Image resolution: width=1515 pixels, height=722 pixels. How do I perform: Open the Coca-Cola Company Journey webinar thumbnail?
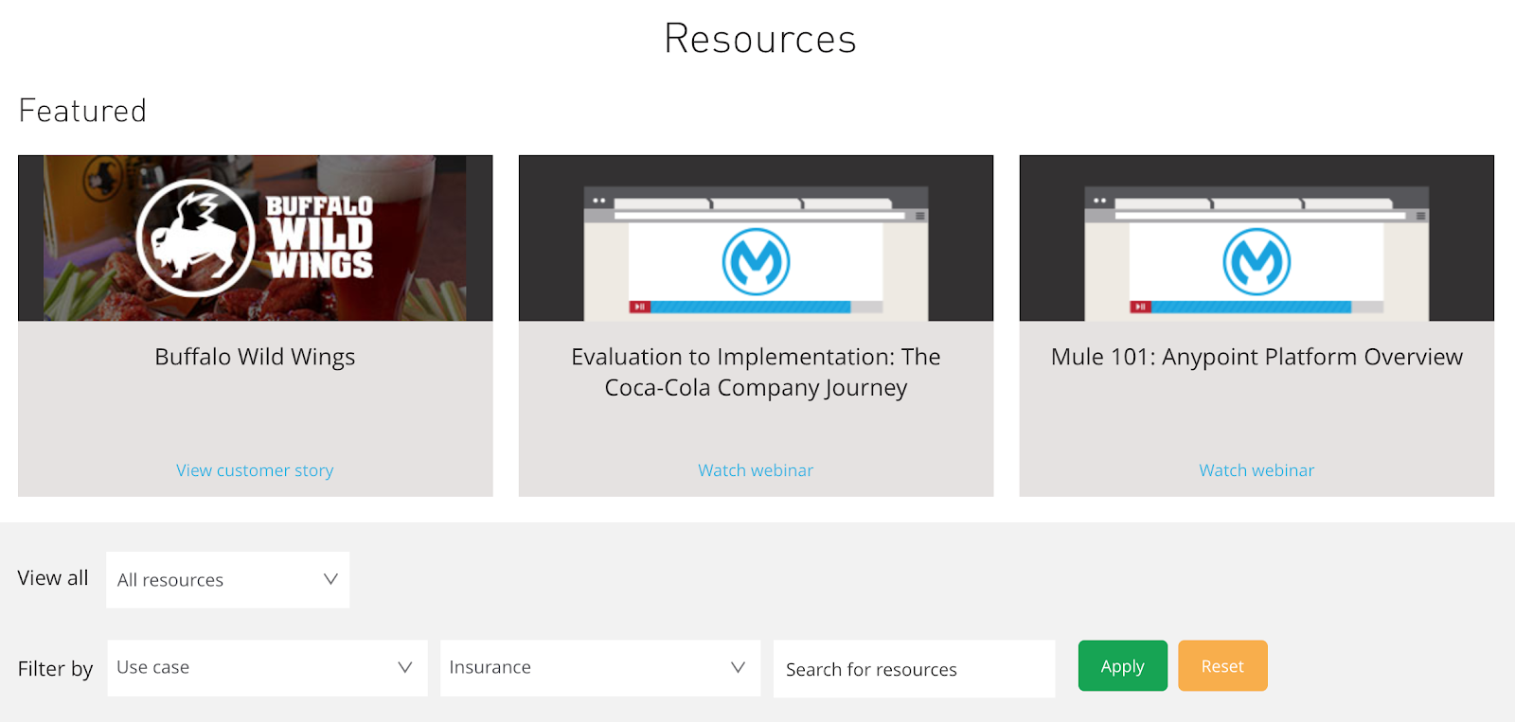tap(757, 238)
